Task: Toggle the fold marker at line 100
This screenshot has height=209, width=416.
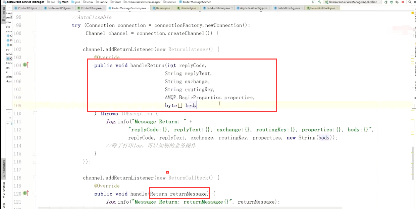Action: (35, 33)
